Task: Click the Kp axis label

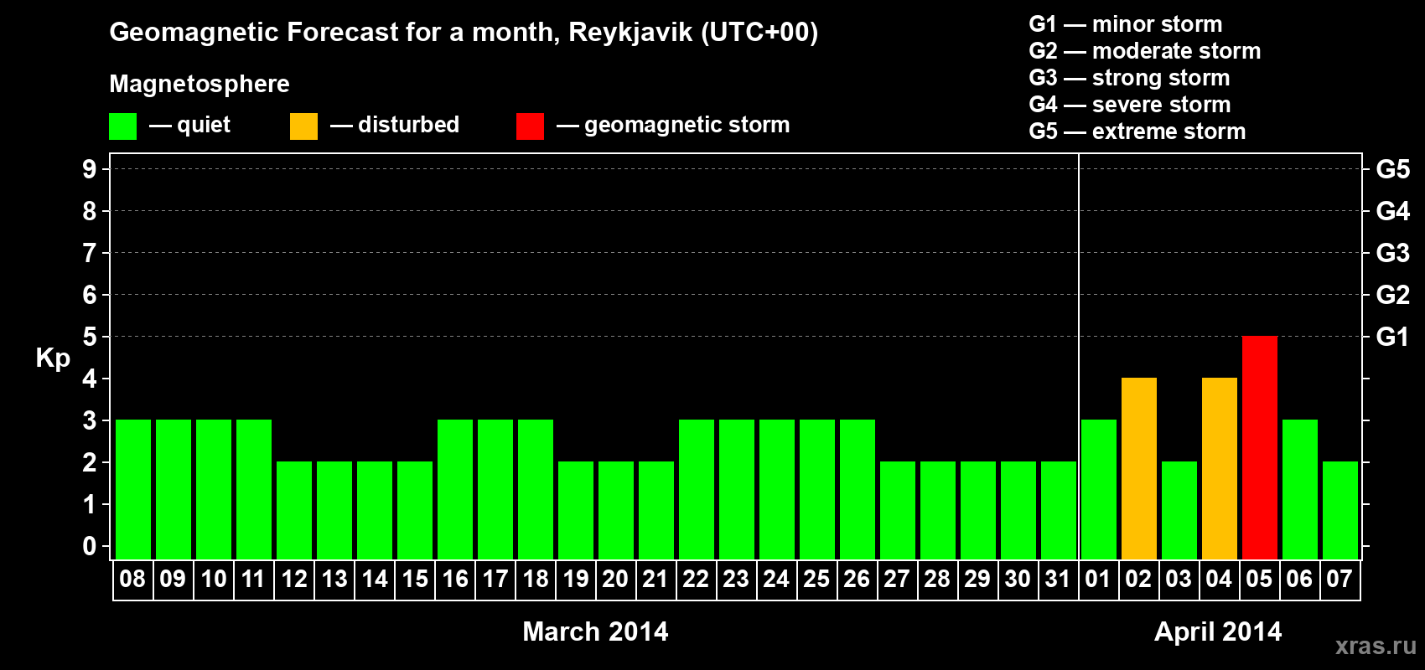Action: (x=53, y=358)
